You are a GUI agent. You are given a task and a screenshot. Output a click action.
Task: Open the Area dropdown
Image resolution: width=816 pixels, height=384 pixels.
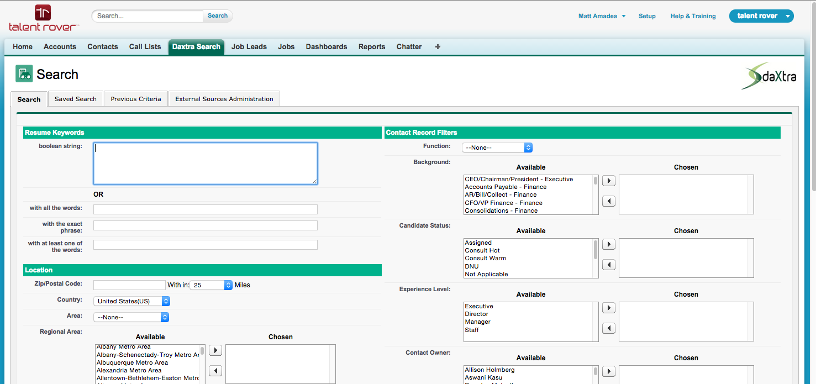131,317
